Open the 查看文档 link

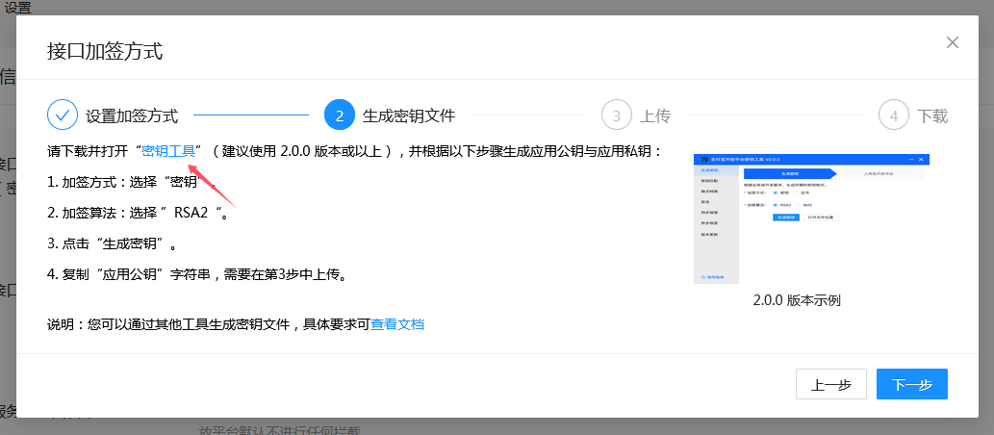coord(397,324)
